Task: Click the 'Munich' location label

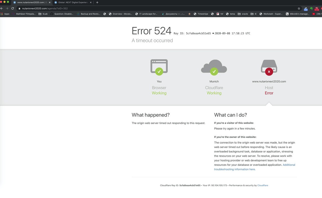Action: click(214, 81)
